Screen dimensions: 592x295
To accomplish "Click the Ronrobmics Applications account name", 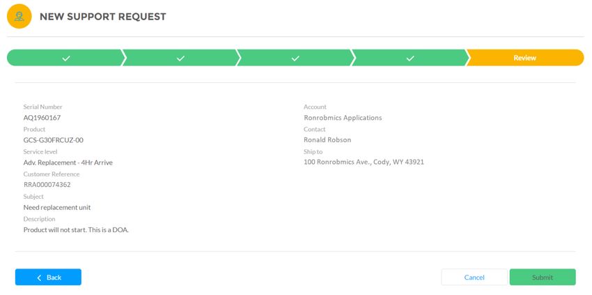I will click(x=343, y=118).
